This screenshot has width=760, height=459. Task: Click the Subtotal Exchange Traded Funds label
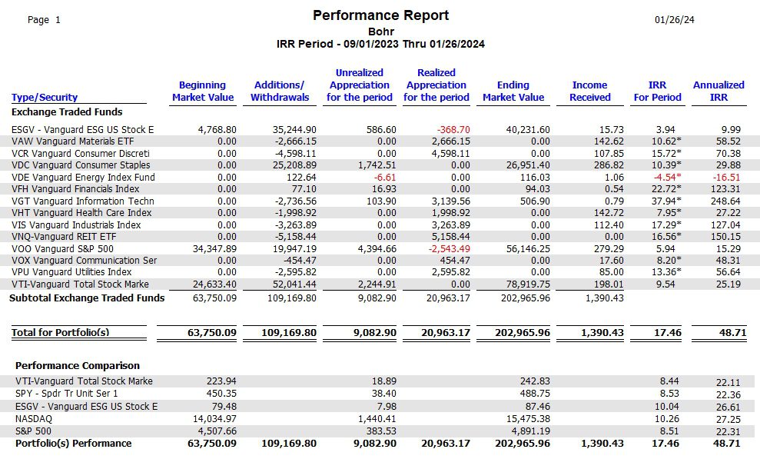click(88, 298)
